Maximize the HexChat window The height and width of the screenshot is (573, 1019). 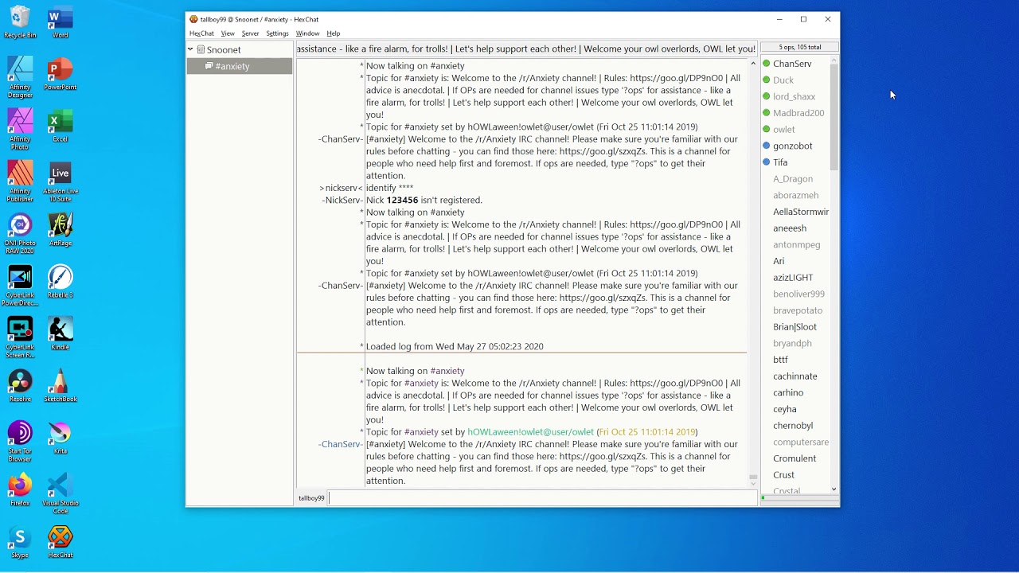[803, 19]
